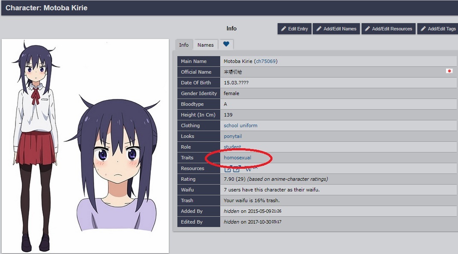This screenshot has height=254, width=458.
Task: Open Add/Edit Resources
Action: click(x=388, y=29)
